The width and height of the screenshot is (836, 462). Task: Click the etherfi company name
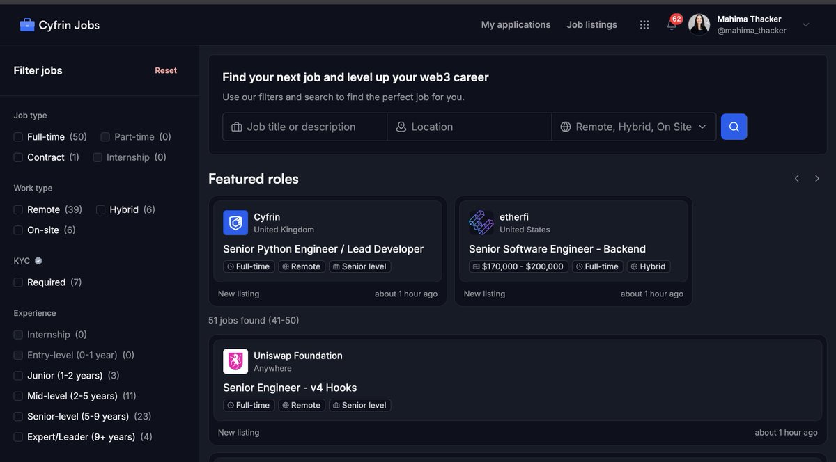tap(514, 217)
